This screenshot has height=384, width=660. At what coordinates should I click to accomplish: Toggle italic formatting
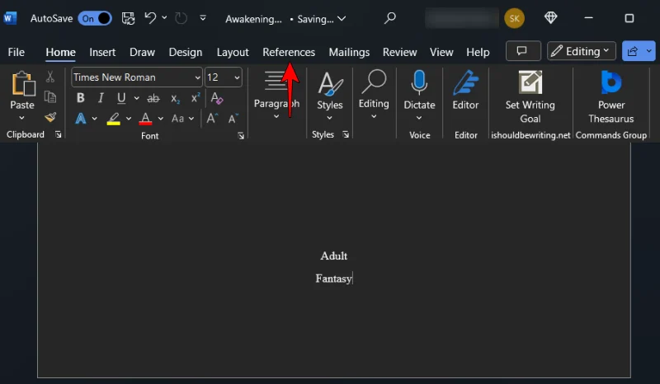101,98
